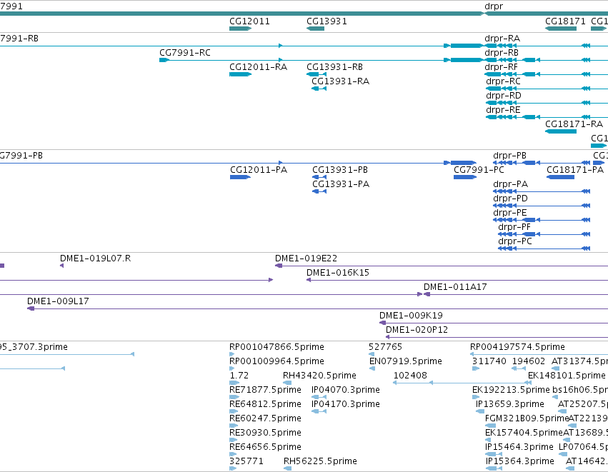608x472 pixels.
Task: Select feature 102408
Action: coord(410,376)
